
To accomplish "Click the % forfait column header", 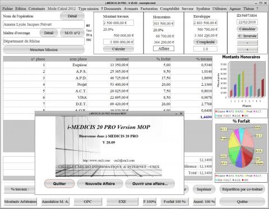I will (x=150, y=59).
